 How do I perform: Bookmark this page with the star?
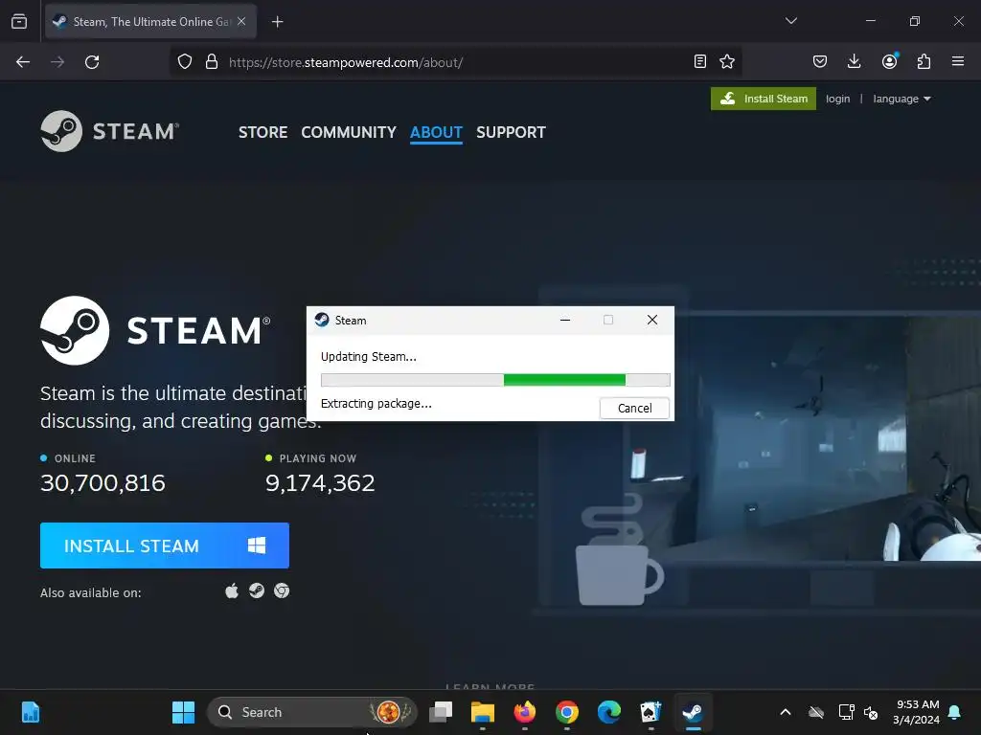[727, 61]
